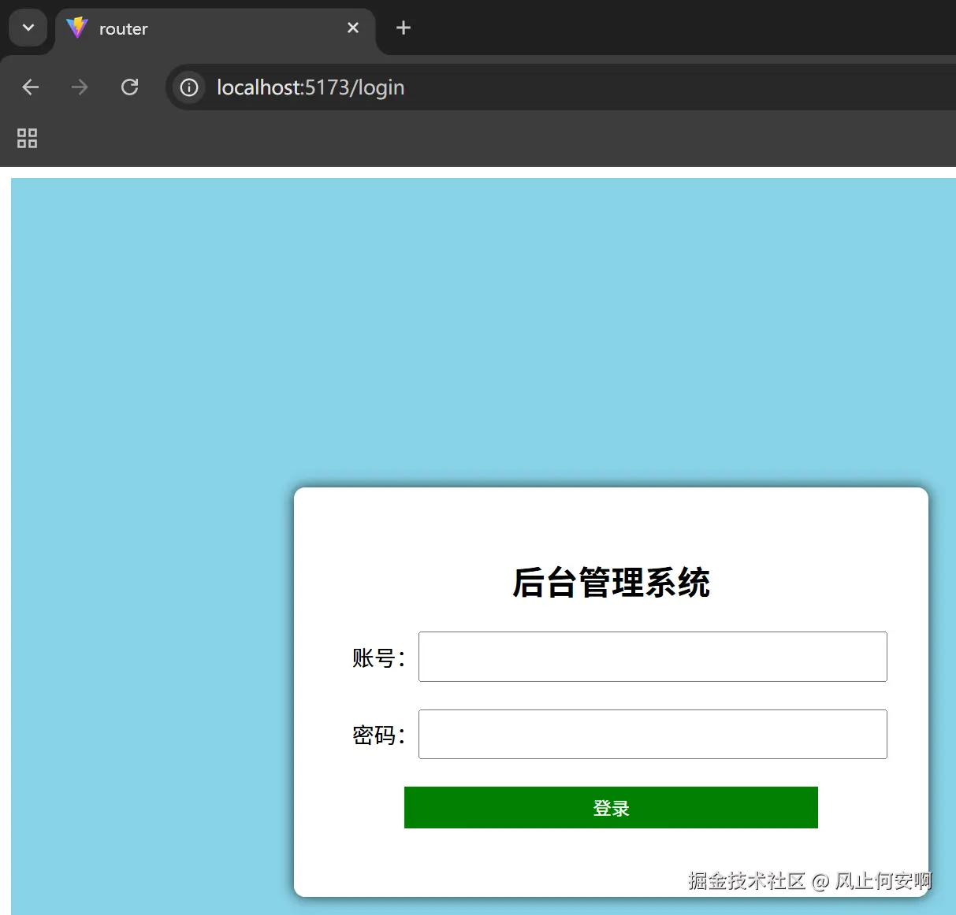Image resolution: width=956 pixels, height=915 pixels.
Task: Click the forward navigation arrow
Action: 80,87
